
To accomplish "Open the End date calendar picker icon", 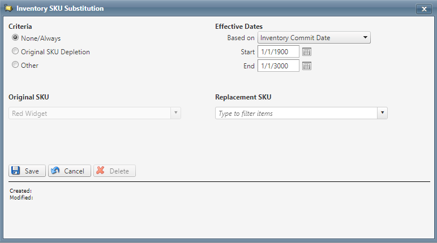I will 307,66.
